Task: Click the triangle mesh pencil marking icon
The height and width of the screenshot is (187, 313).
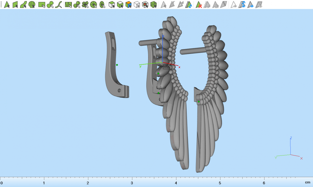Action: pyautogui.click(x=68, y=4)
